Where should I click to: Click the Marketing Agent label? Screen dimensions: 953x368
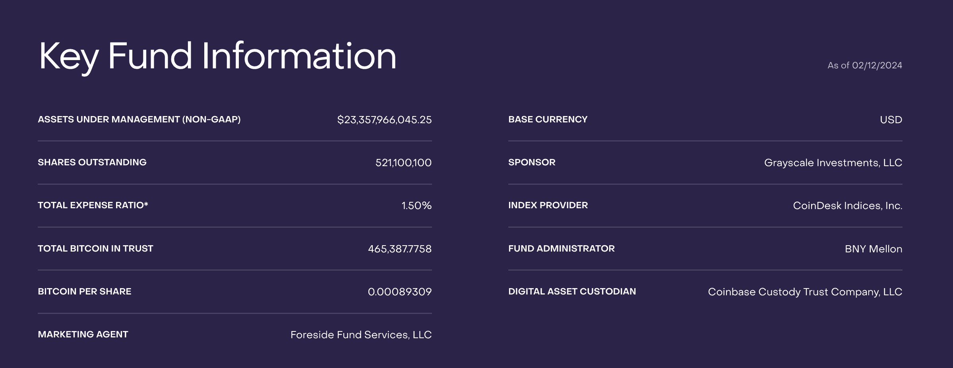point(83,334)
